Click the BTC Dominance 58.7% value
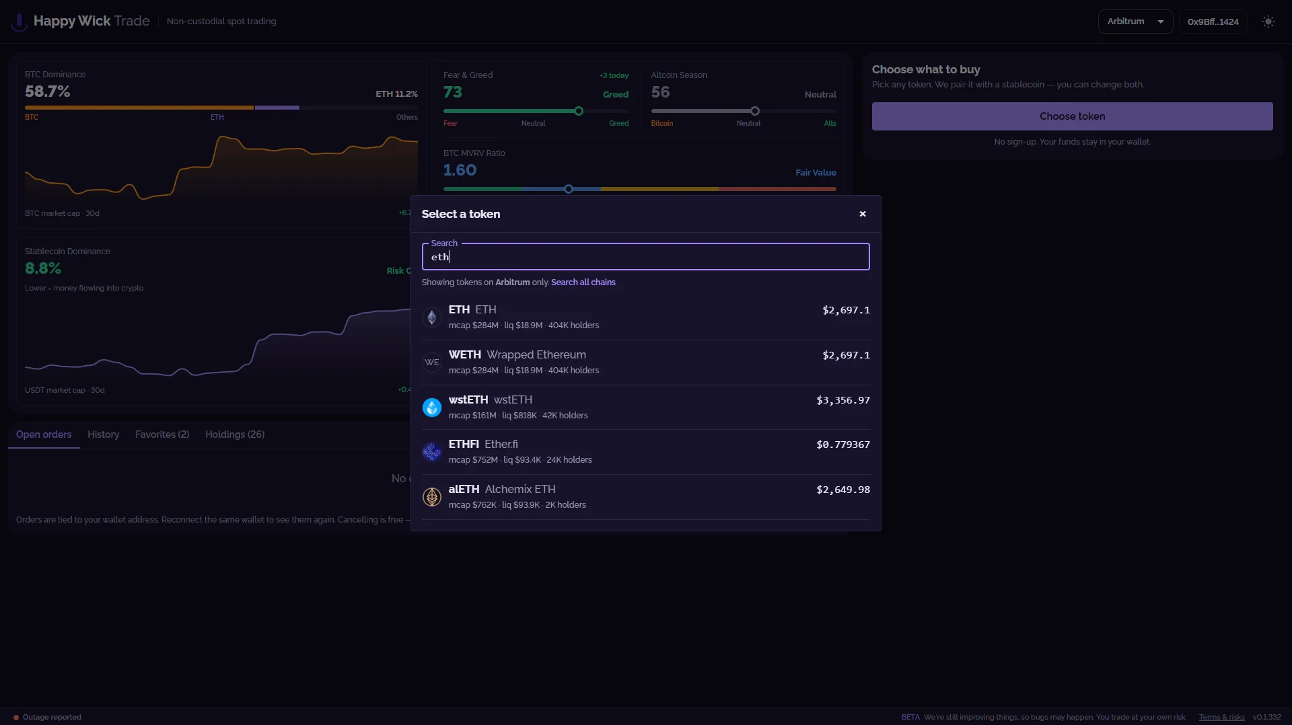Image resolution: width=1292 pixels, height=725 pixels. 48,91
